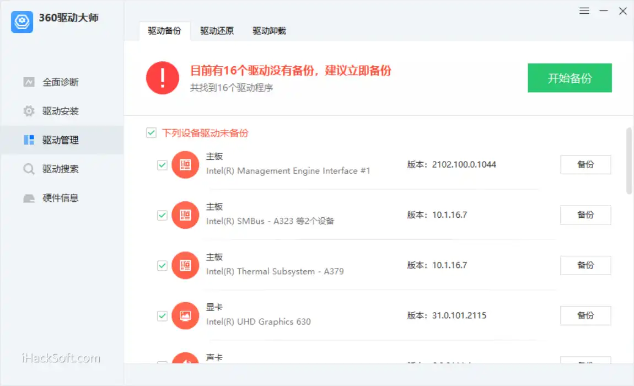Click the Intel(R) UHD Graphics 630 name
The image size is (634, 386).
(259, 321)
